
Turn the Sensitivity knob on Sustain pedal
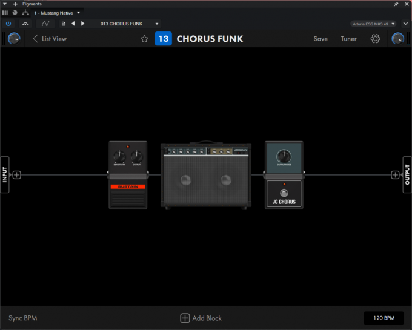tap(119, 156)
